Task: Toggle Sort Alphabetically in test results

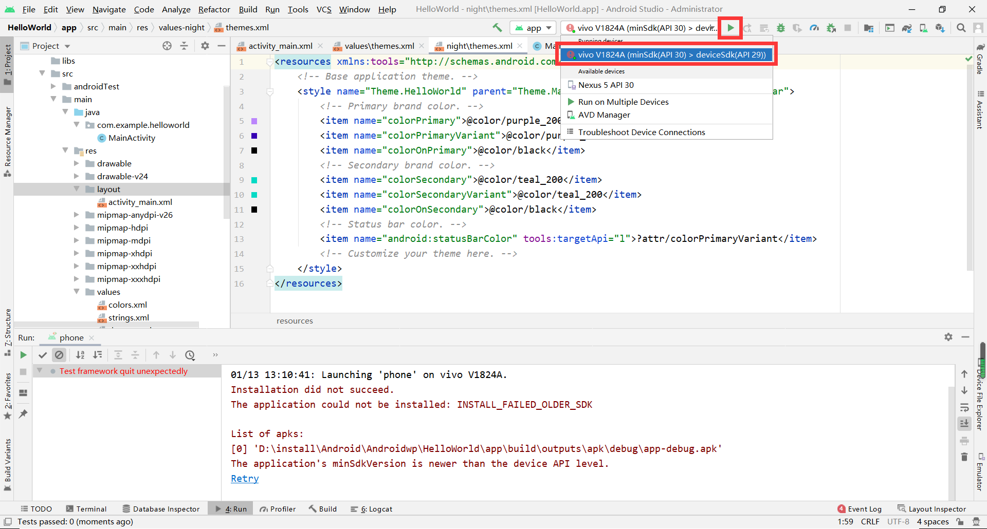Action: (x=80, y=355)
